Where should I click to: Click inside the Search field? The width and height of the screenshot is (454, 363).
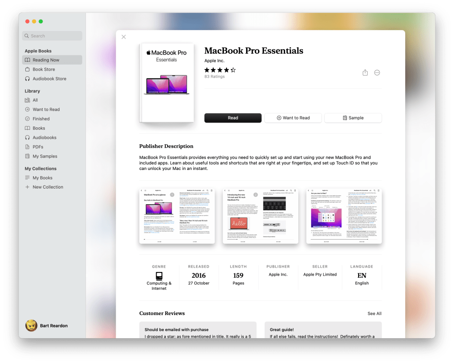click(x=52, y=36)
